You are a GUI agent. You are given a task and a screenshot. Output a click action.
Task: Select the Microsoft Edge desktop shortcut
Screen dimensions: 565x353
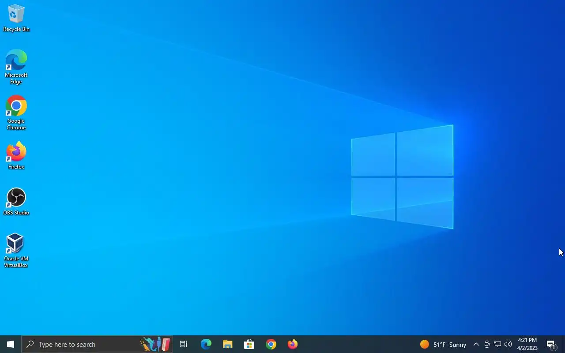coord(16,67)
